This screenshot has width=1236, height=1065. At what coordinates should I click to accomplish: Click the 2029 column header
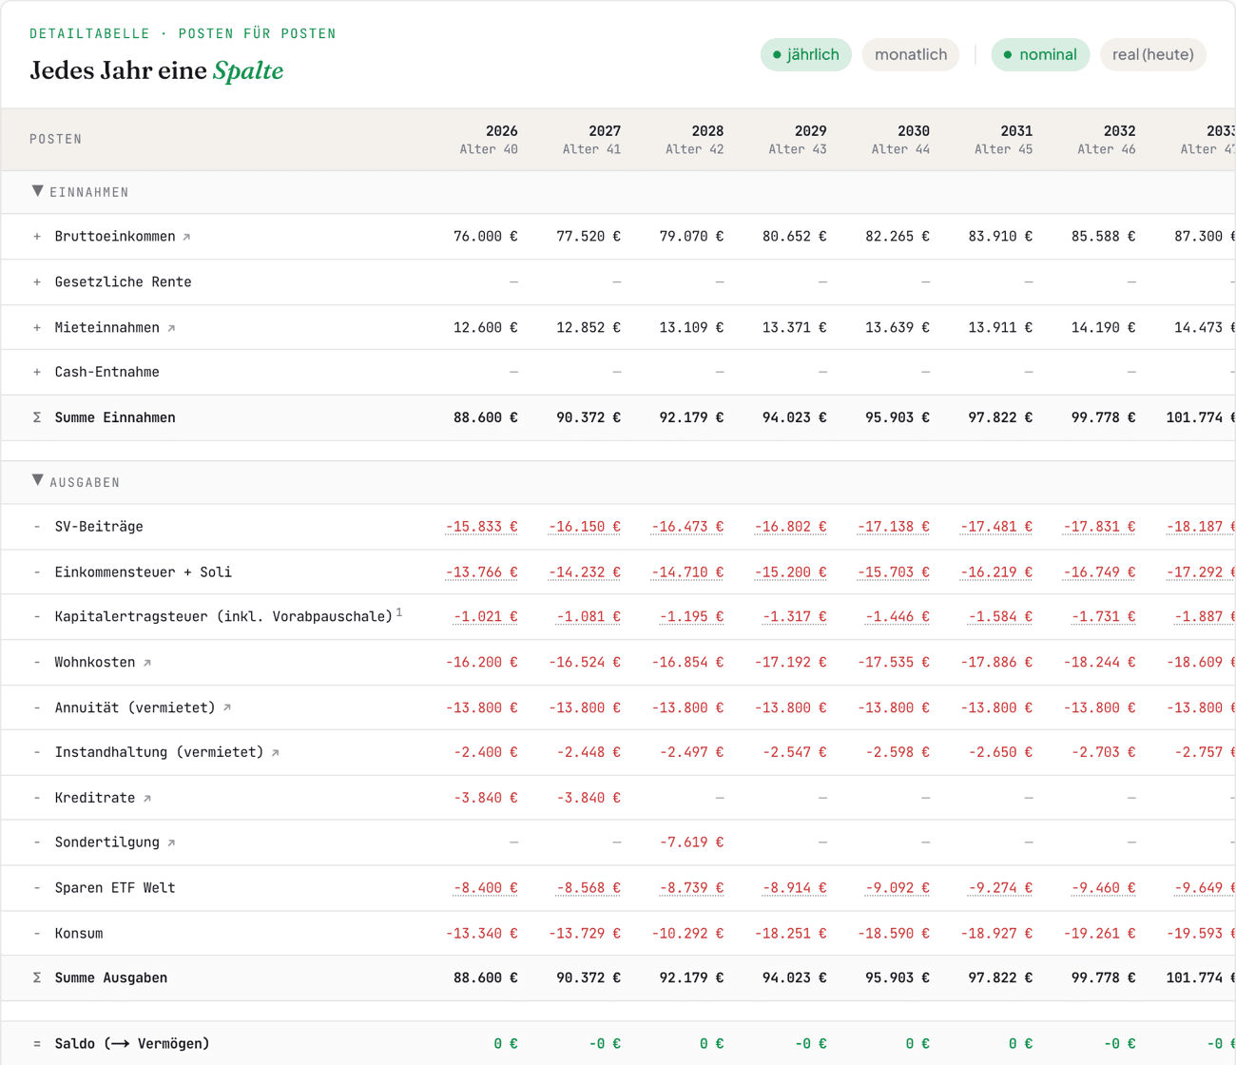point(798,139)
